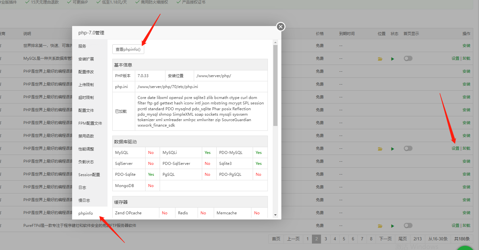The height and width of the screenshot is (250, 479).
Task: Open the 禁用函数 section
Action: (90, 136)
